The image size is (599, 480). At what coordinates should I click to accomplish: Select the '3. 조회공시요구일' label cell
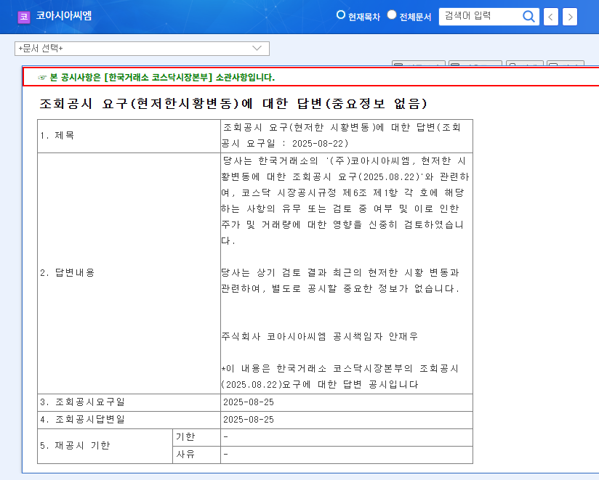point(129,402)
